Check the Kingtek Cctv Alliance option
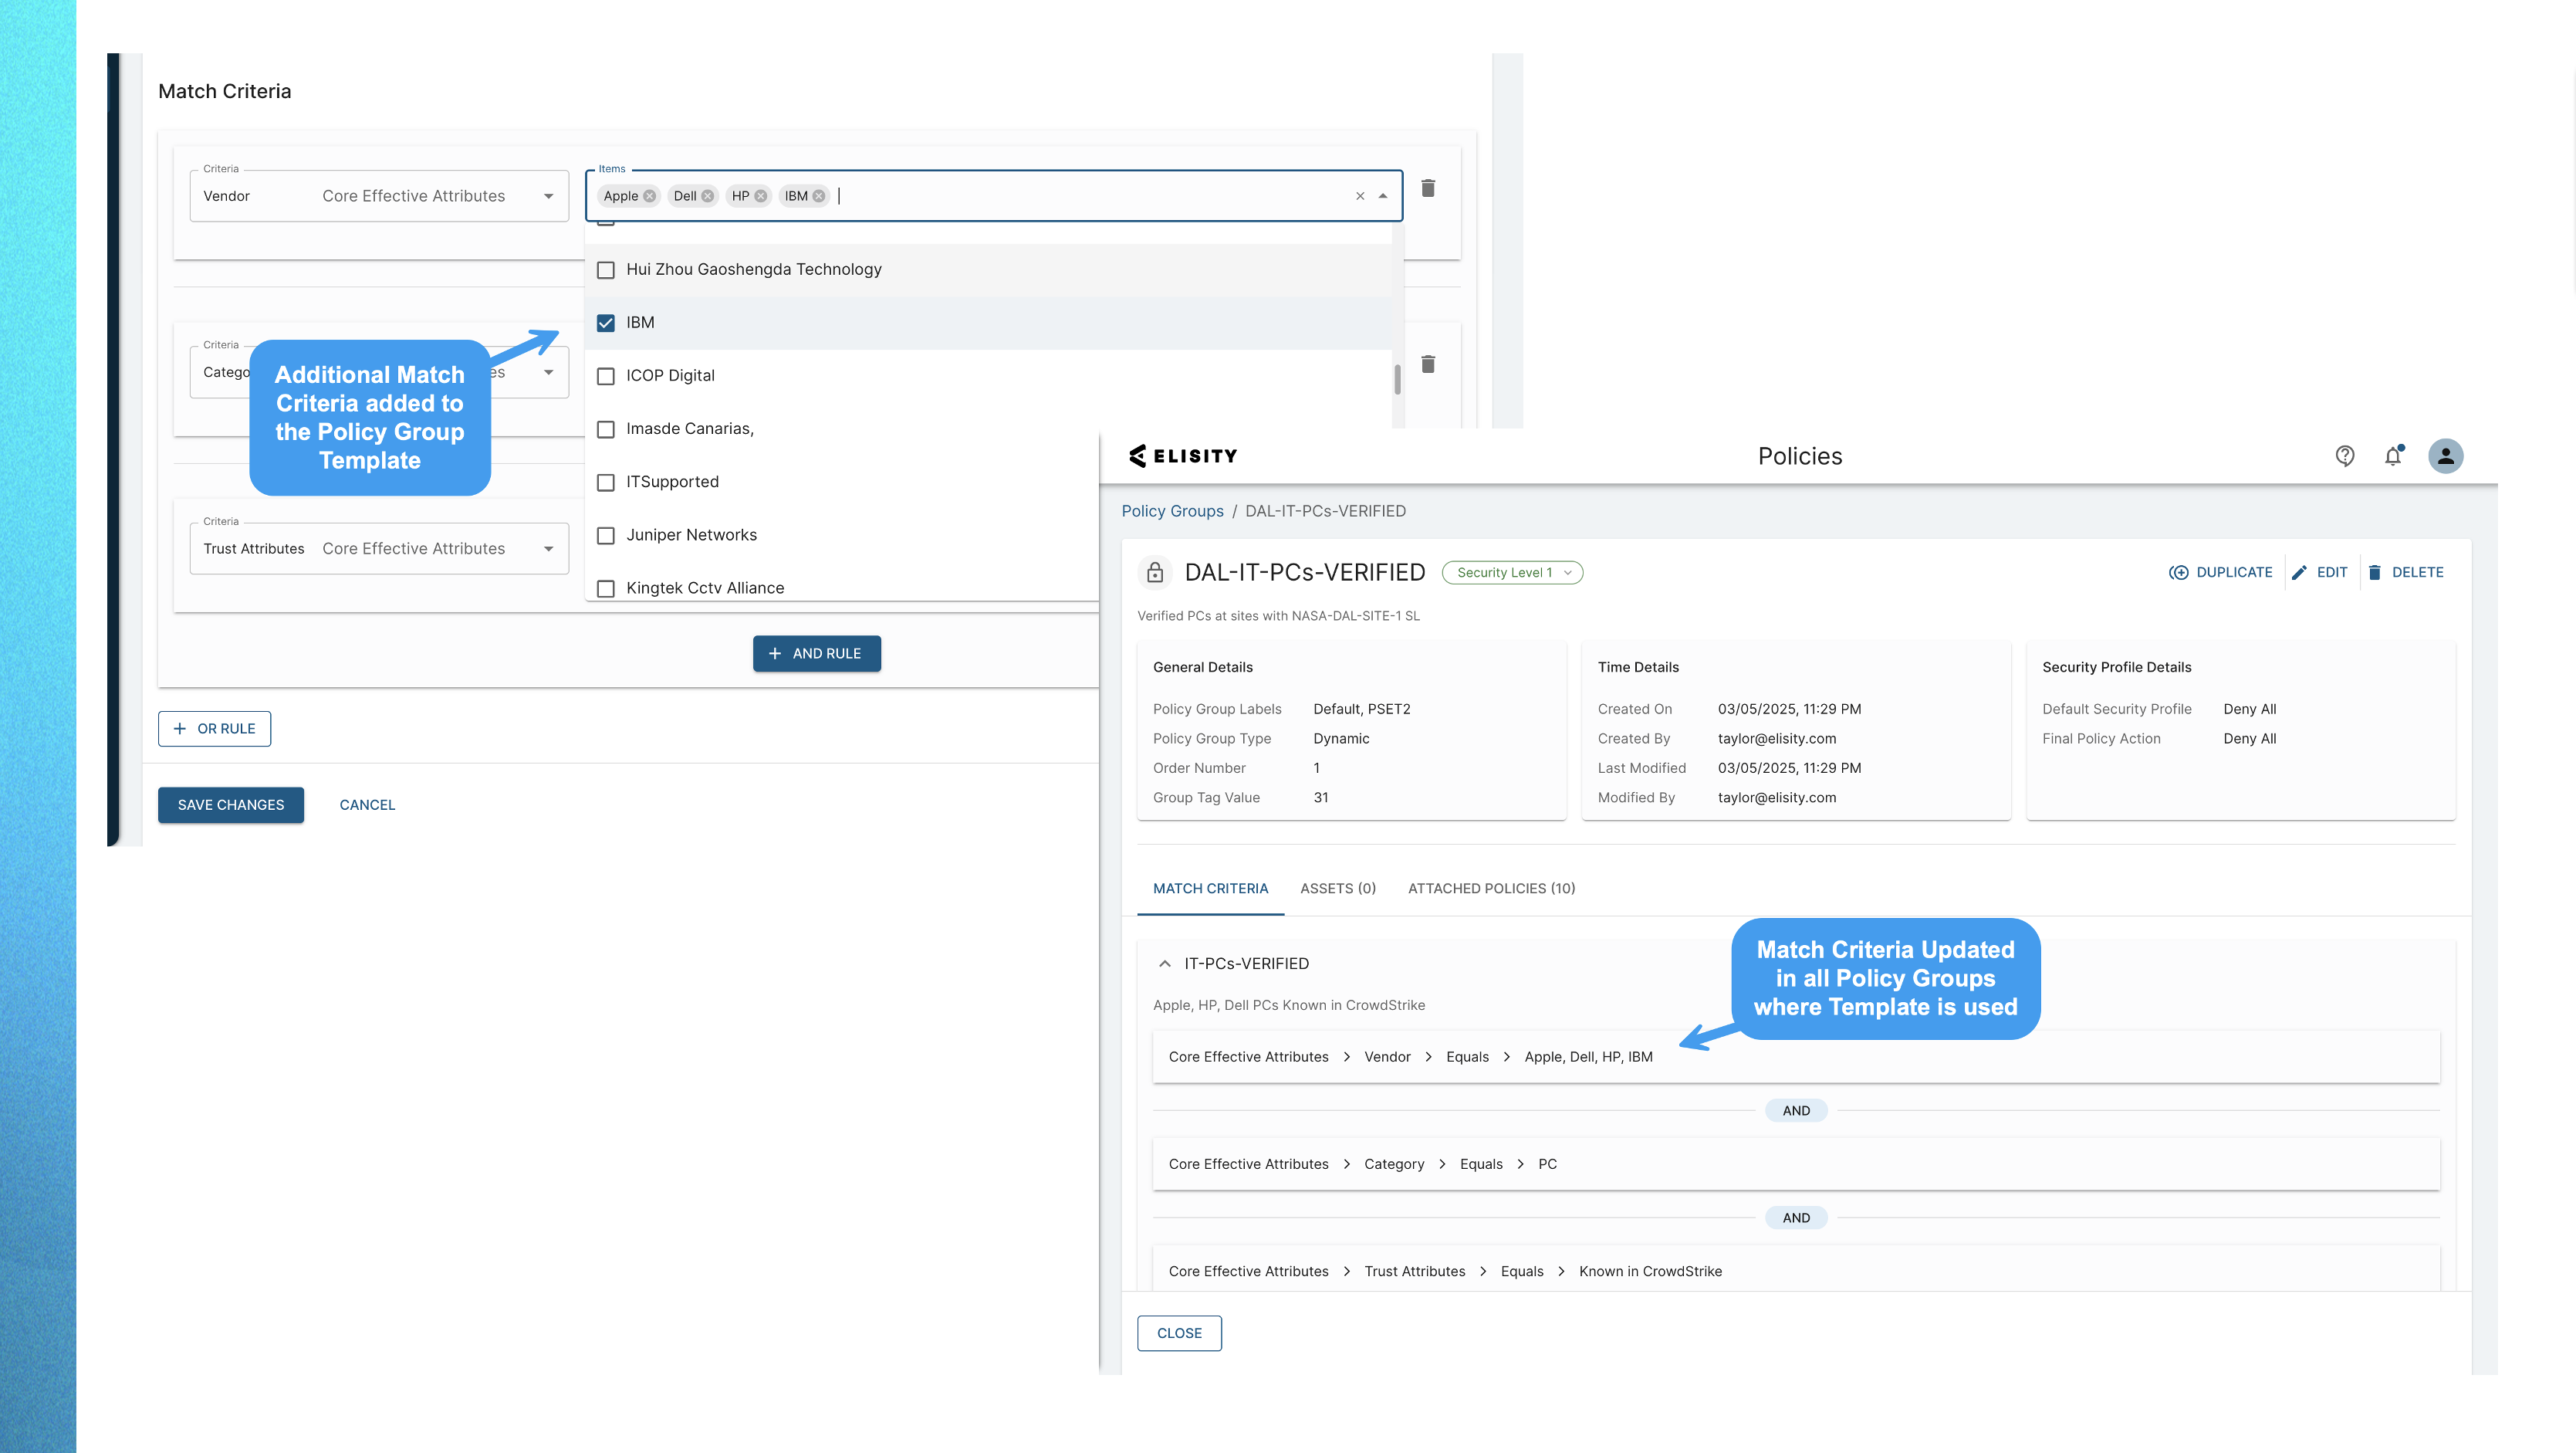 tap(606, 588)
